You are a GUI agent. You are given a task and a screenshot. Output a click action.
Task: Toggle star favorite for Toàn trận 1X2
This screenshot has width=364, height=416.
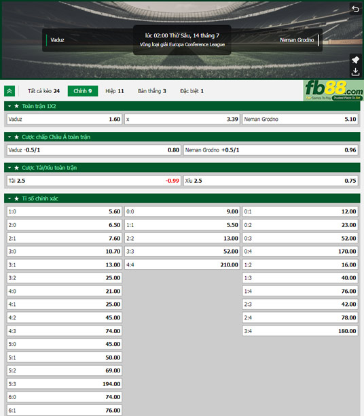point(17,106)
